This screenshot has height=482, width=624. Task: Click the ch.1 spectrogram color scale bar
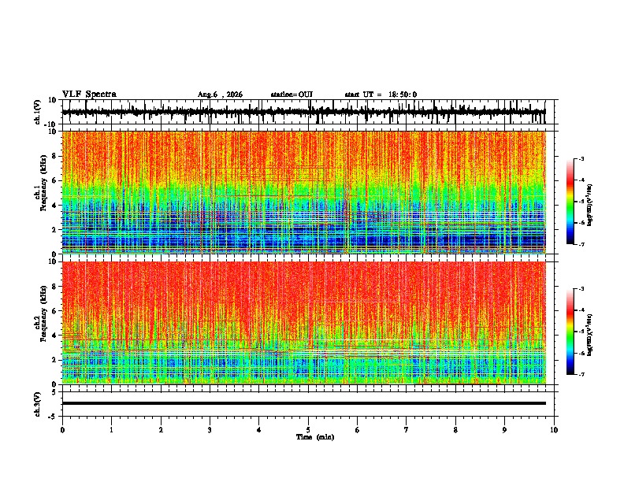[x=570, y=202]
